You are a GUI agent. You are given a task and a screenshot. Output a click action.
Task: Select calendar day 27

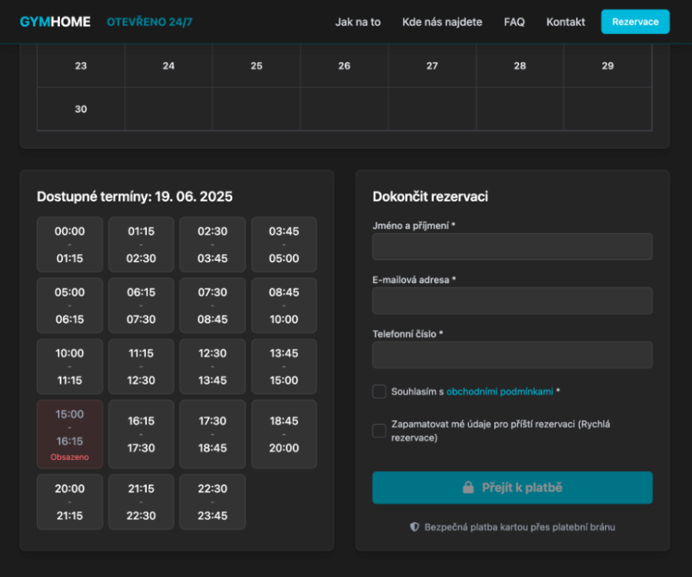point(432,66)
